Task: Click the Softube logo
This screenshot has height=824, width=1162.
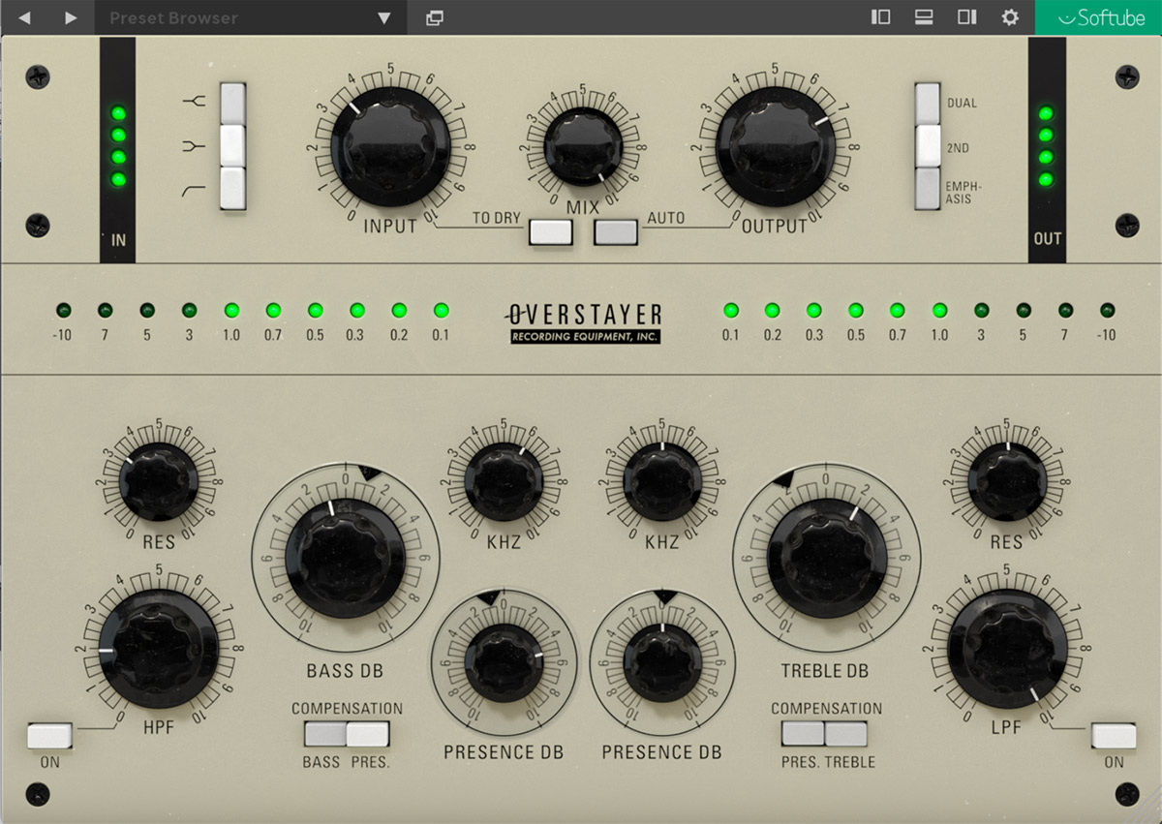Action: 1099,16
